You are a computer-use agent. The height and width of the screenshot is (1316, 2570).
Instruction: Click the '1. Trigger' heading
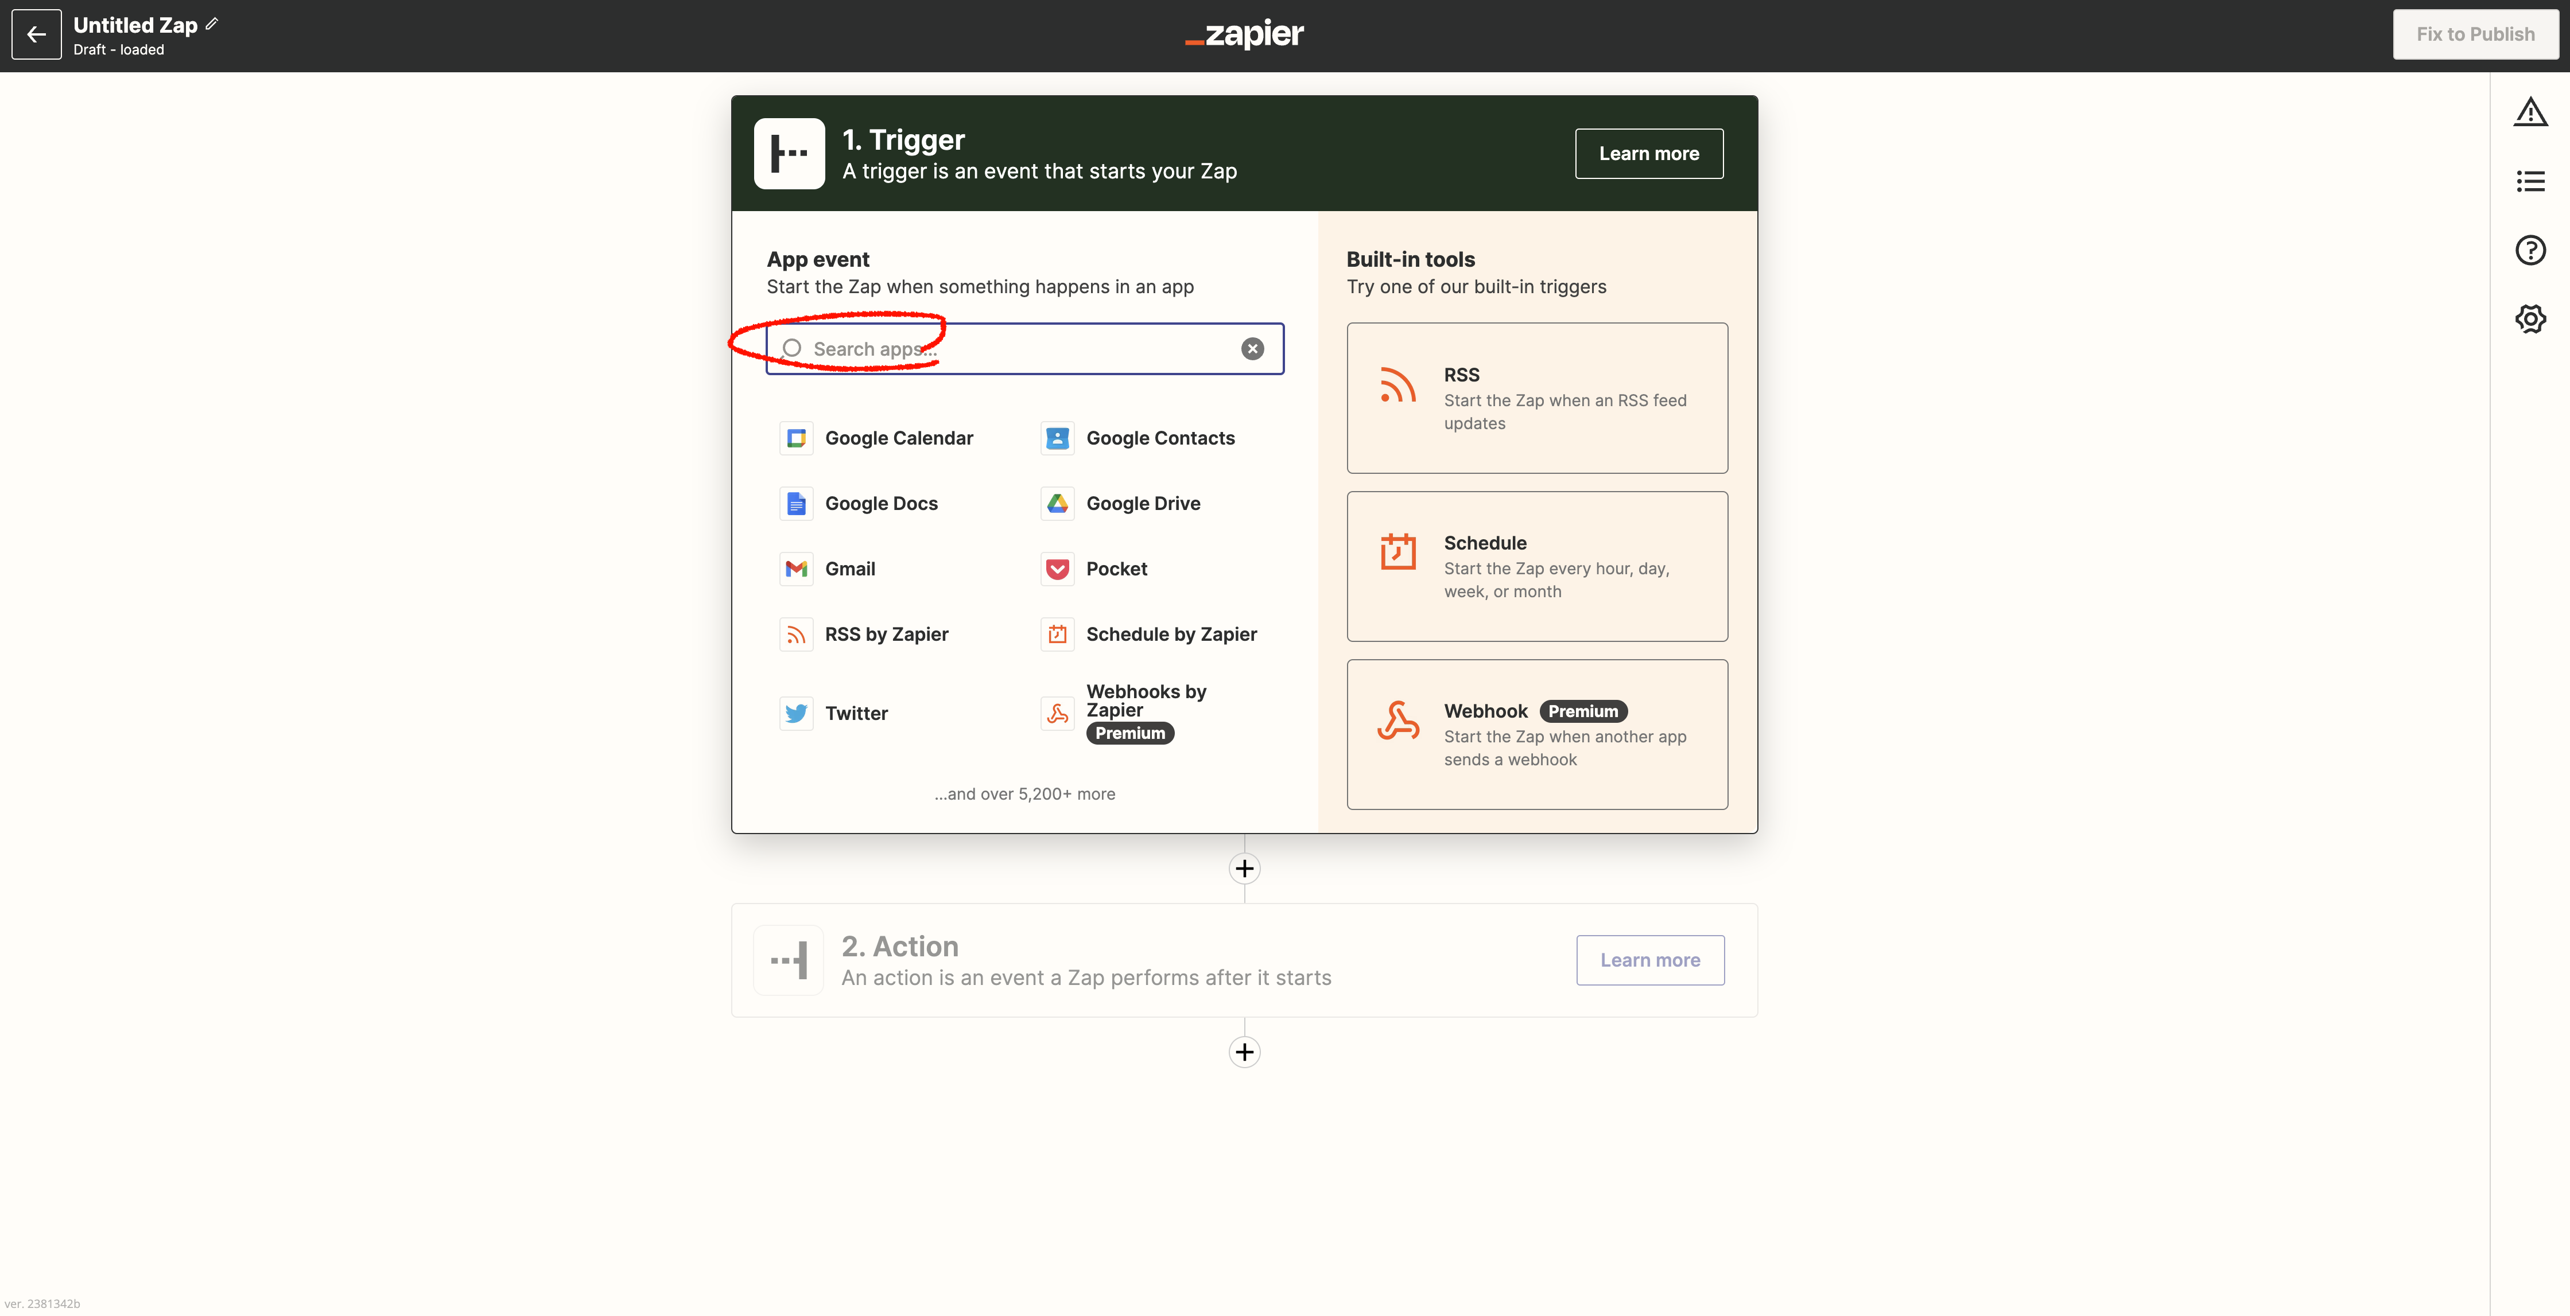point(904,139)
